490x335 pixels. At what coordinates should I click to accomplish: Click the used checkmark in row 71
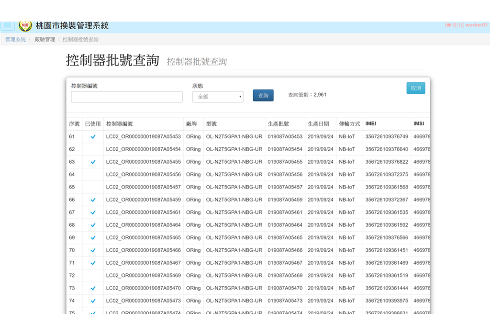93,263
